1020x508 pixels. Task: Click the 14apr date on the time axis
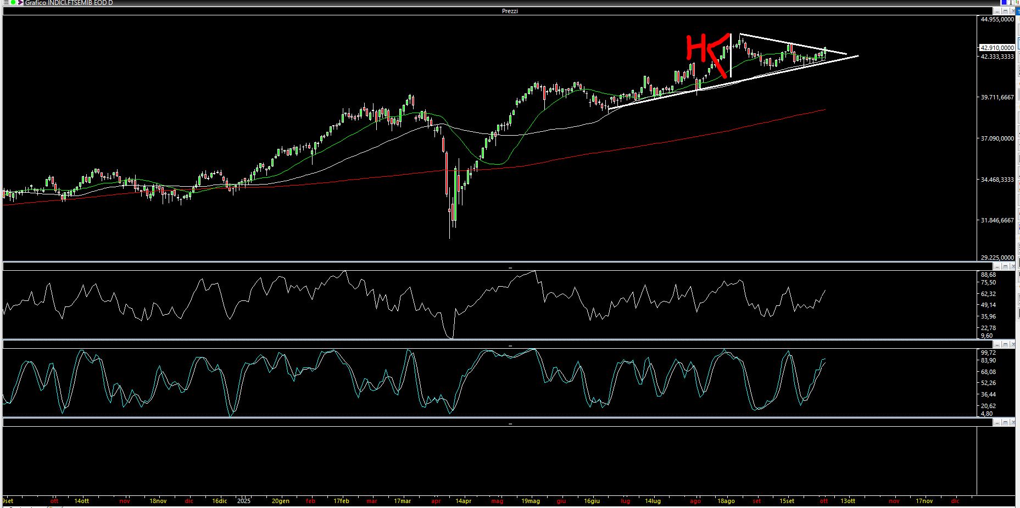(464, 501)
